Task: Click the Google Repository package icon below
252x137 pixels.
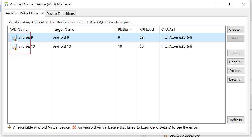Action: [166, 136]
